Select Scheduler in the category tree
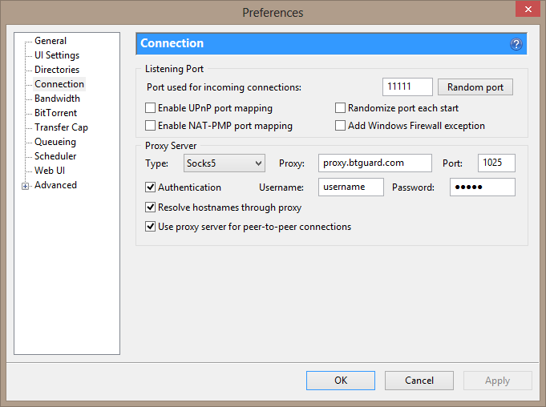This screenshot has width=546, height=407. pyautogui.click(x=55, y=156)
